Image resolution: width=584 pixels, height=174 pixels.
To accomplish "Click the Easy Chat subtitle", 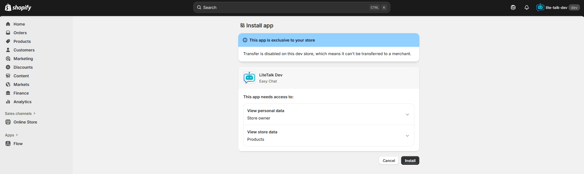I will point(268,81).
